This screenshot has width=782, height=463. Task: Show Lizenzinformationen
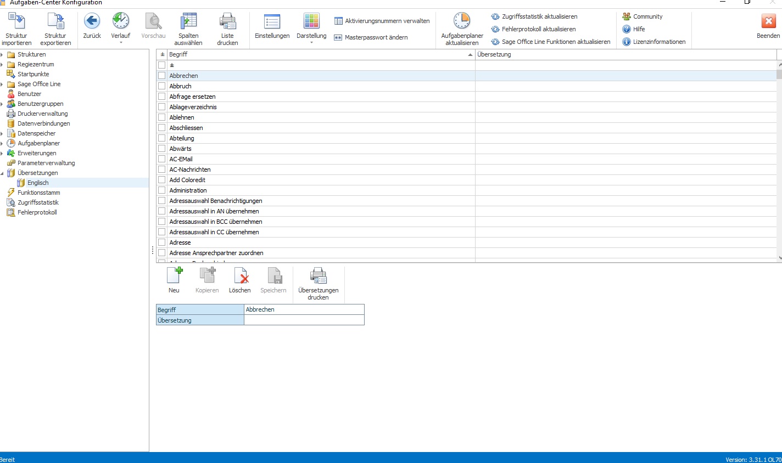[x=654, y=42]
